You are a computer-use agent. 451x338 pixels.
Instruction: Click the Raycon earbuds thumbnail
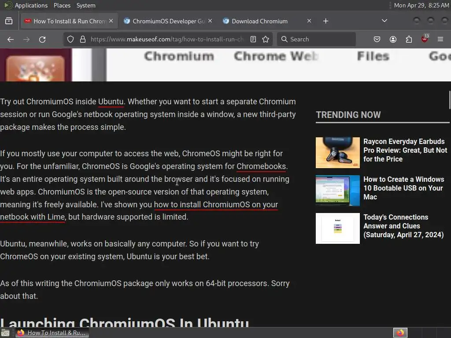[x=338, y=153]
